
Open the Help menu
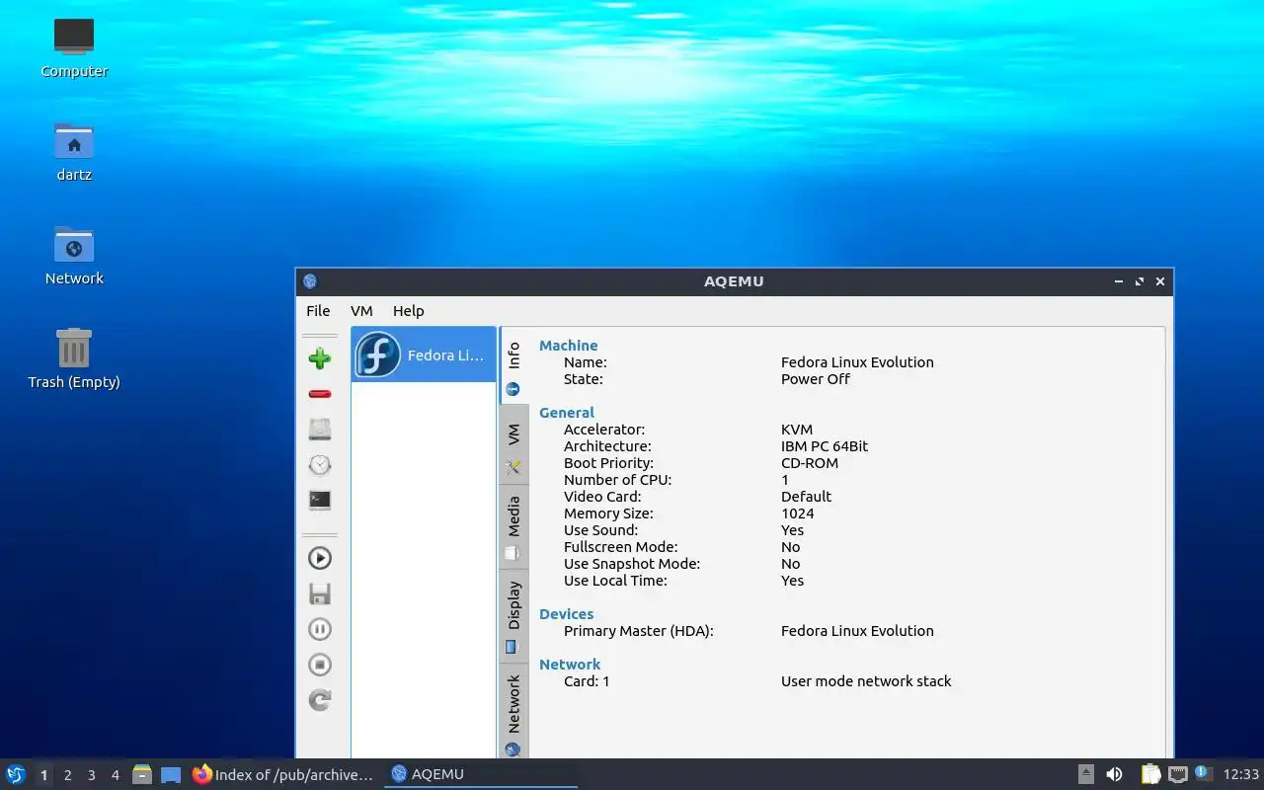tap(408, 310)
